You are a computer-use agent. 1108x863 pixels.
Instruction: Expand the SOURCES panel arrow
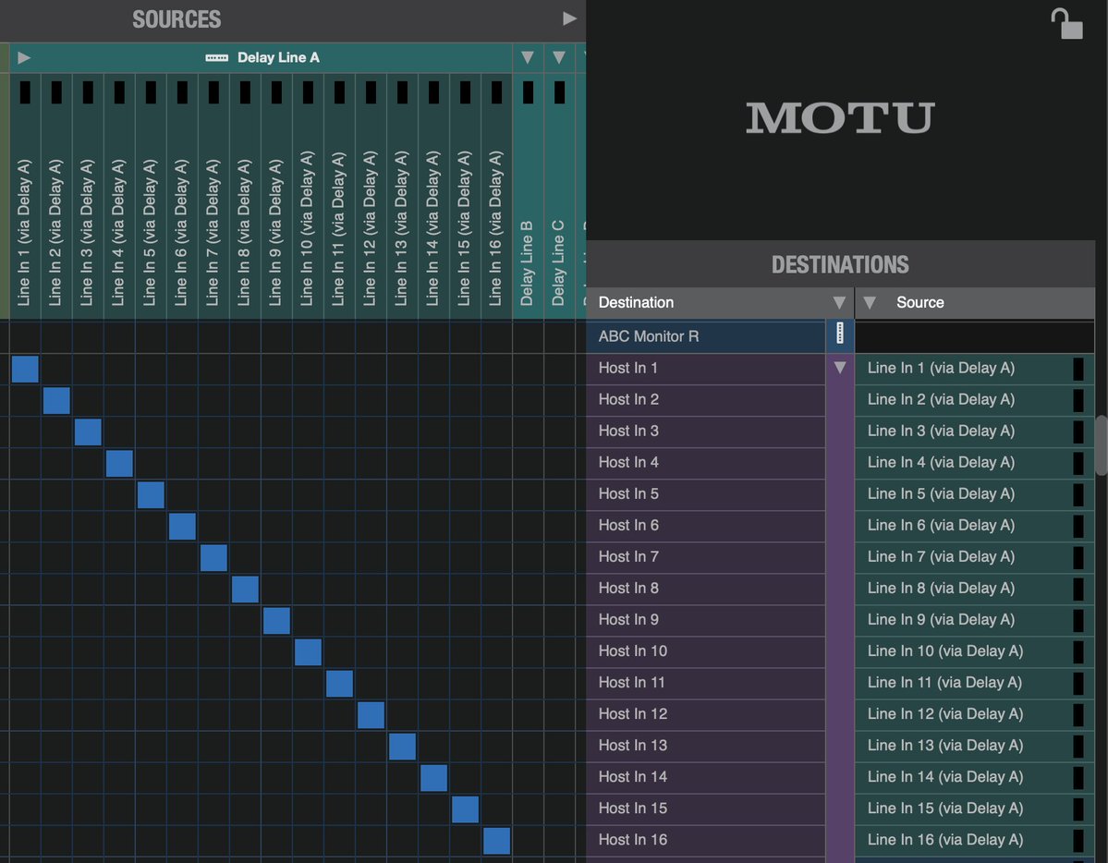pyautogui.click(x=569, y=18)
